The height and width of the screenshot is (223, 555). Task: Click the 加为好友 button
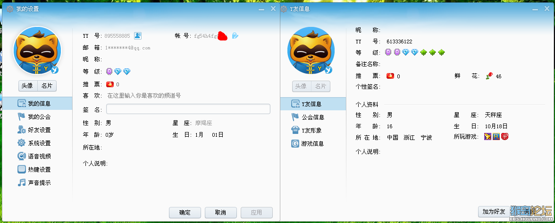494,212
